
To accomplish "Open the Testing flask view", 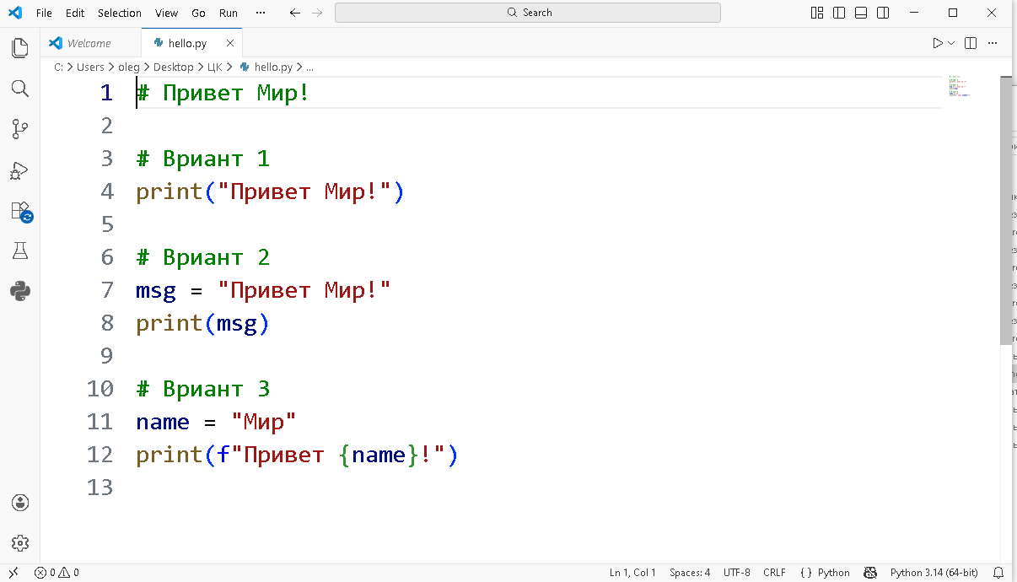I will coord(20,251).
